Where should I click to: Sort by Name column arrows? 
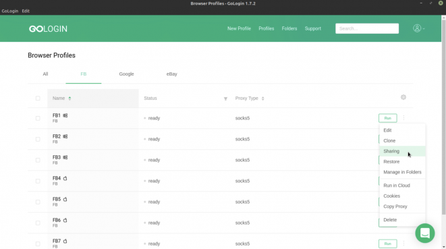click(69, 99)
